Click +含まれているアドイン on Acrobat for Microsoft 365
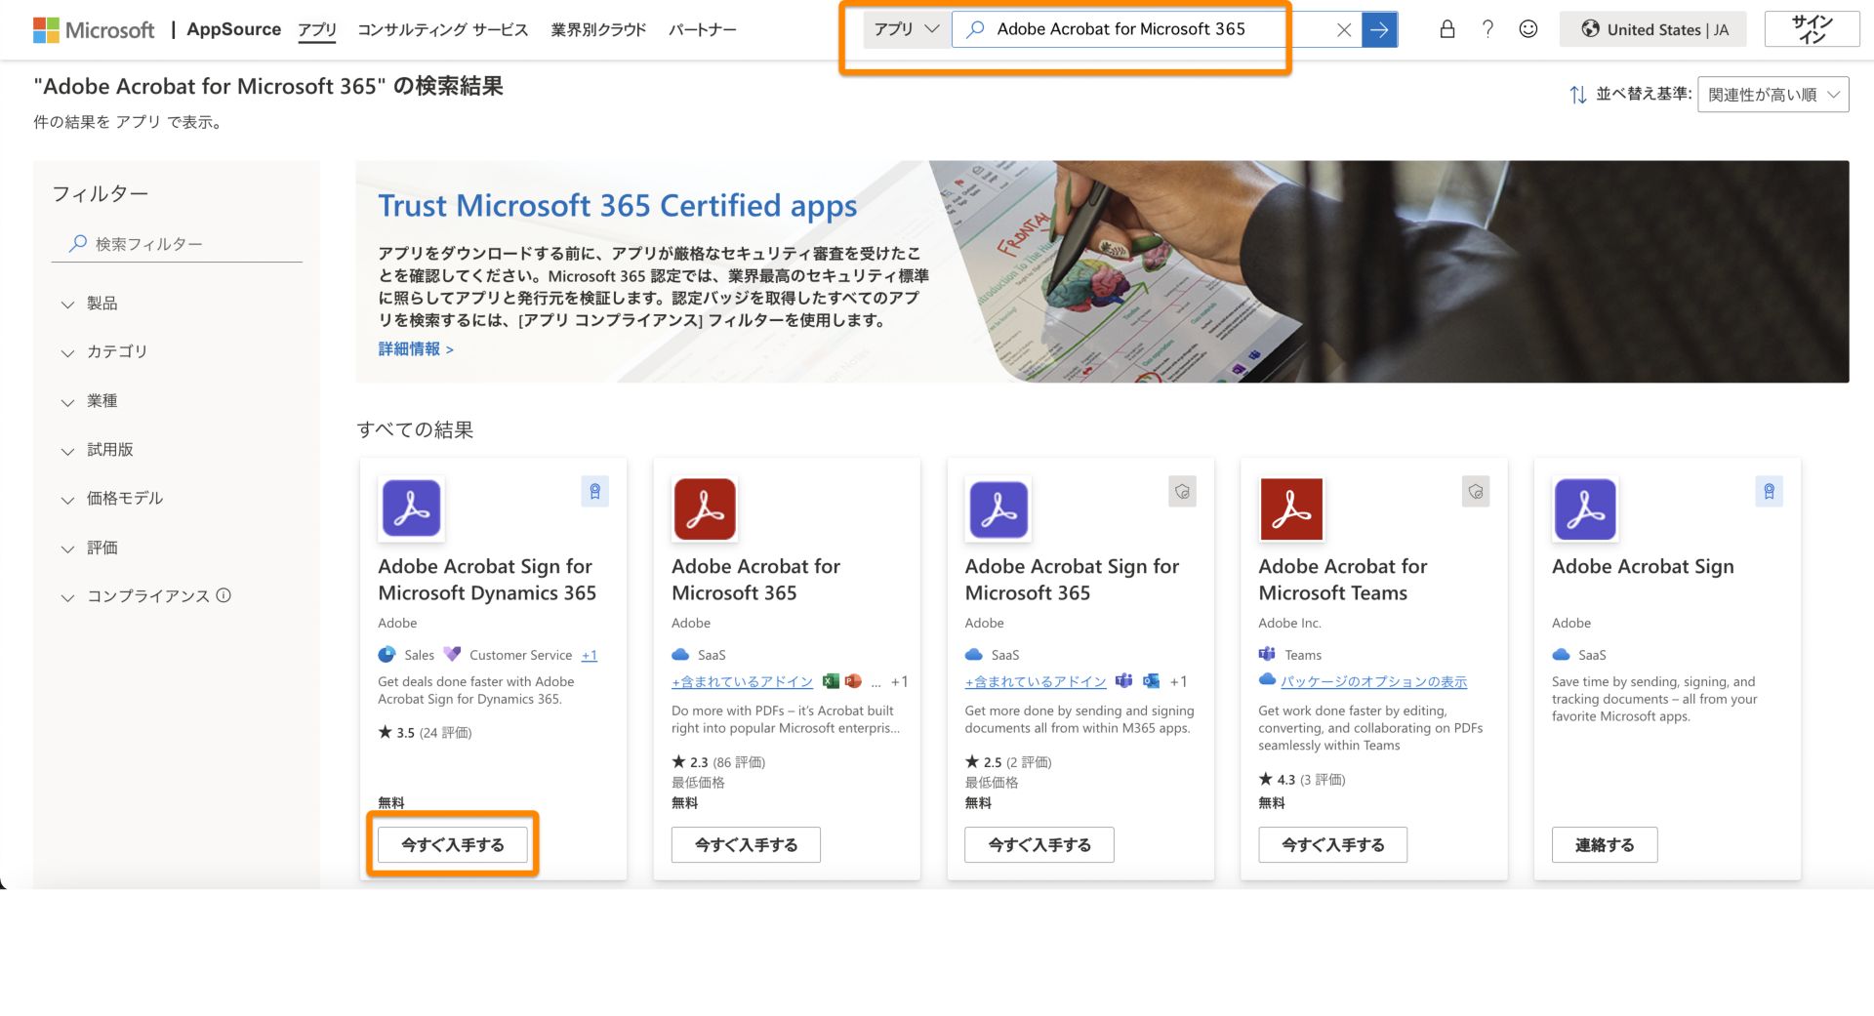 [742, 682]
